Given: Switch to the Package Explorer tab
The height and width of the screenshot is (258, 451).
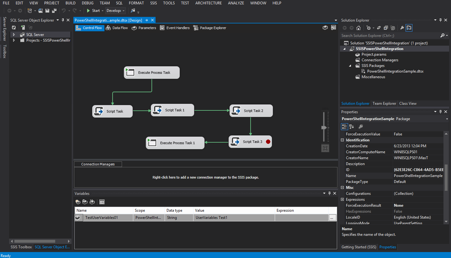Looking at the screenshot, I should point(210,28).
